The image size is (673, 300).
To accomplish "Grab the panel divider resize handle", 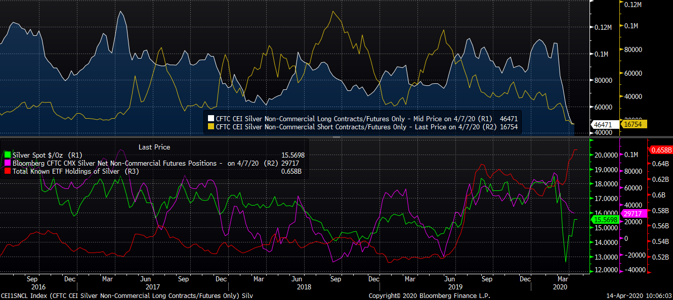I will (336, 137).
